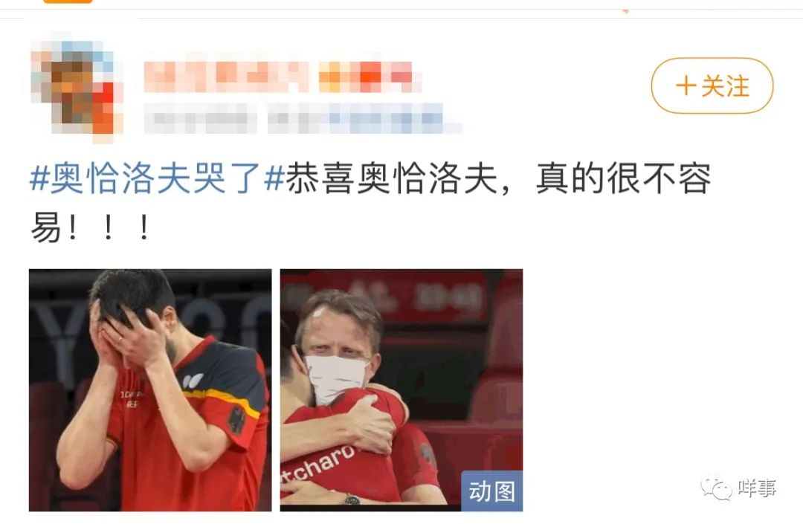Viewport: 803px width, 524px height.
Task: Click the 动图 badge on the second image
Action: (491, 491)
